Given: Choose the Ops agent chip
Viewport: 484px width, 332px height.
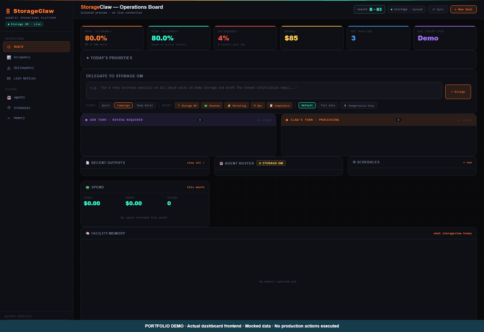Looking at the screenshot, I should coord(258,105).
